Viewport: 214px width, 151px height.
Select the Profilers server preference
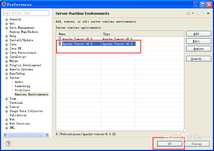[x=23, y=90]
